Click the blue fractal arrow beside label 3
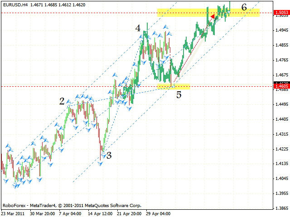This screenshot has height=217, width=290. tap(101, 163)
